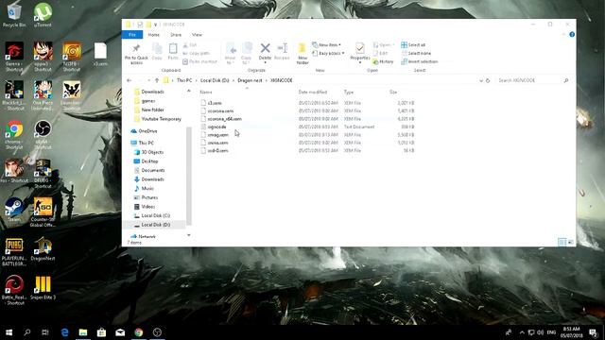Switch to Details view icon in status bar
605x340 pixels.
(562, 242)
